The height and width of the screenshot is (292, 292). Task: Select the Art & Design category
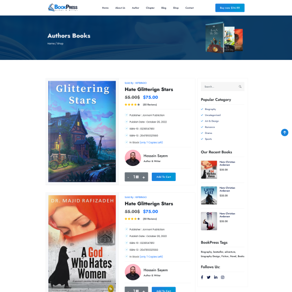(212, 121)
